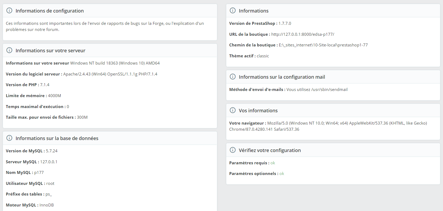Image resolution: width=443 pixels, height=211 pixels.
Task: Click the active theme value classic
Action: tap(263, 56)
